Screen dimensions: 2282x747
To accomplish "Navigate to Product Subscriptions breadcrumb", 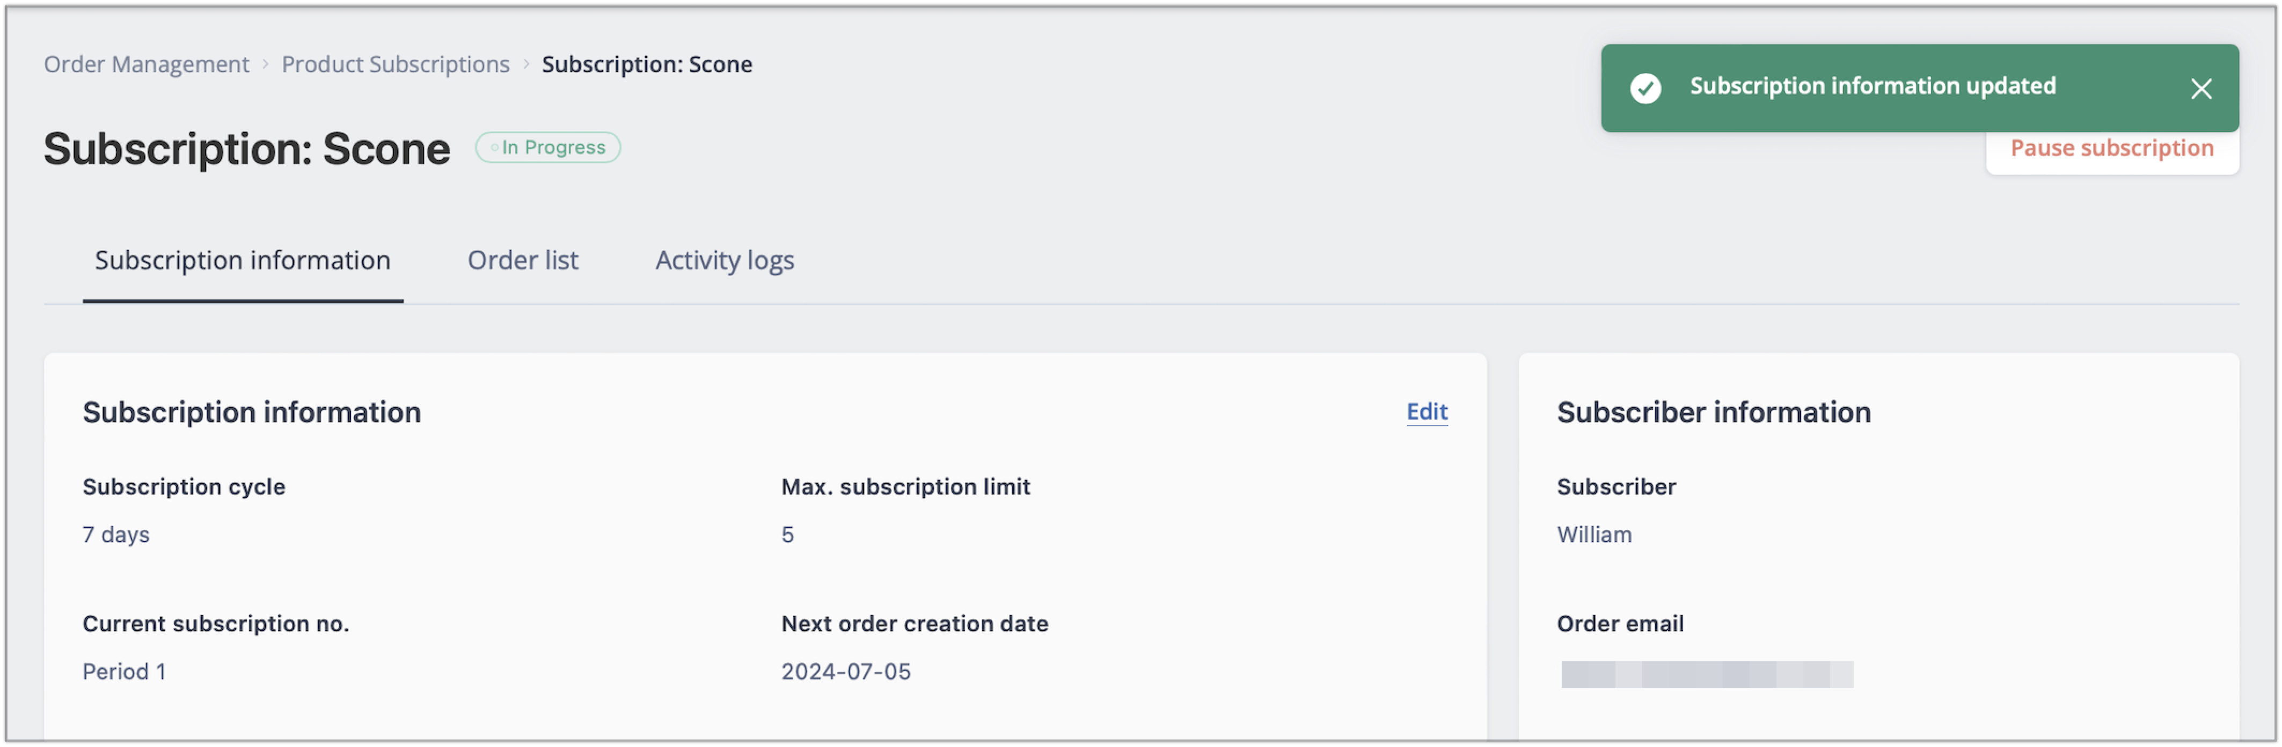I will [x=395, y=64].
